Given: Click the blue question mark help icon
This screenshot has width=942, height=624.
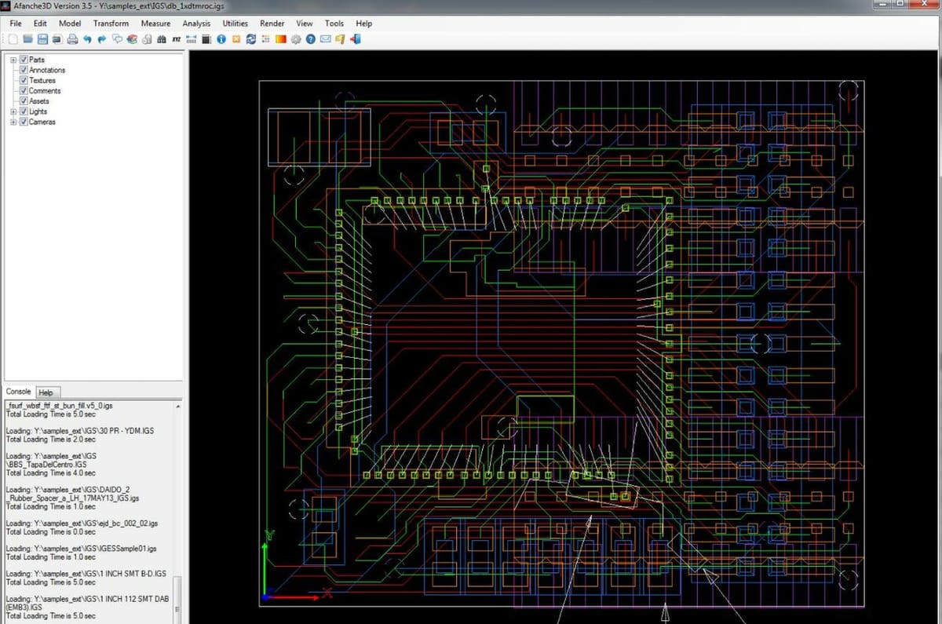Looking at the screenshot, I should pos(311,39).
